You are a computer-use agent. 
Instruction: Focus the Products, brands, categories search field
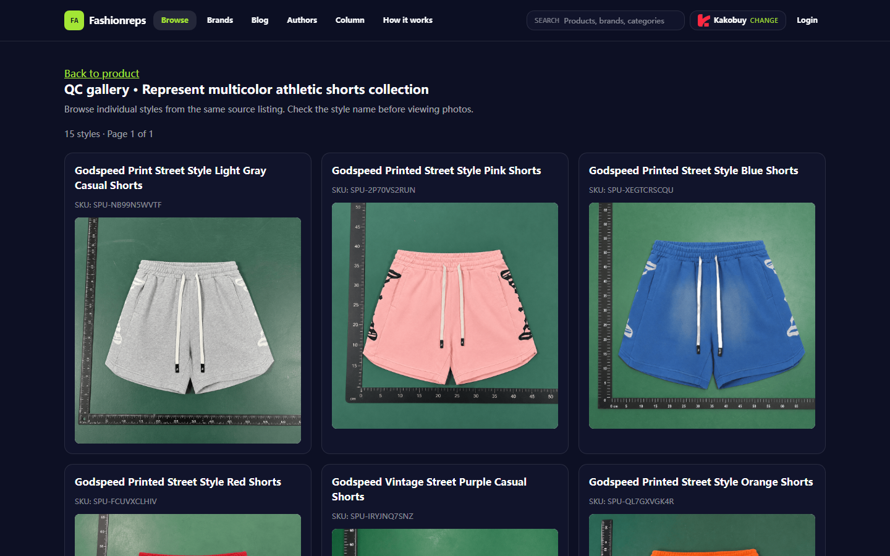(x=606, y=20)
